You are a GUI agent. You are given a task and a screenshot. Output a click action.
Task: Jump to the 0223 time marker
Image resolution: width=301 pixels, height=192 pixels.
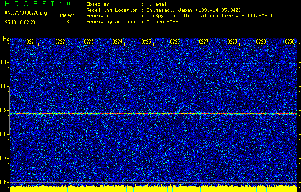coord(89,42)
